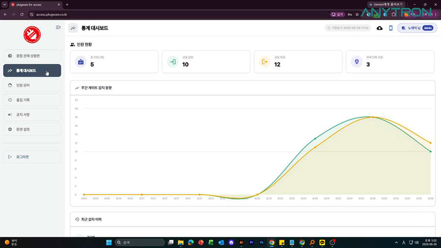Image resolution: width=441 pixels, height=248 pixels.
Task: Click the green entry arrow card icon
Action: tap(173, 62)
